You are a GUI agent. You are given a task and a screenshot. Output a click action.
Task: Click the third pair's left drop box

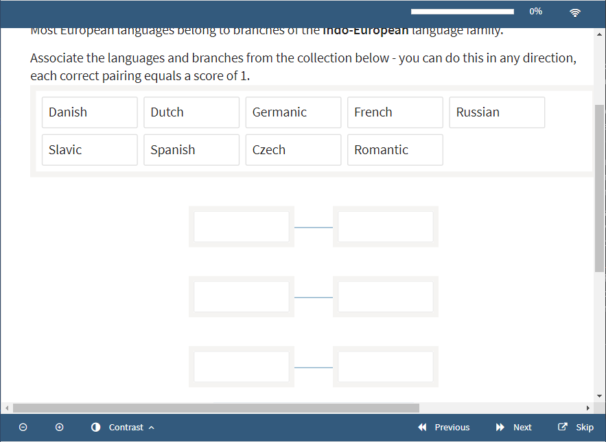point(242,367)
